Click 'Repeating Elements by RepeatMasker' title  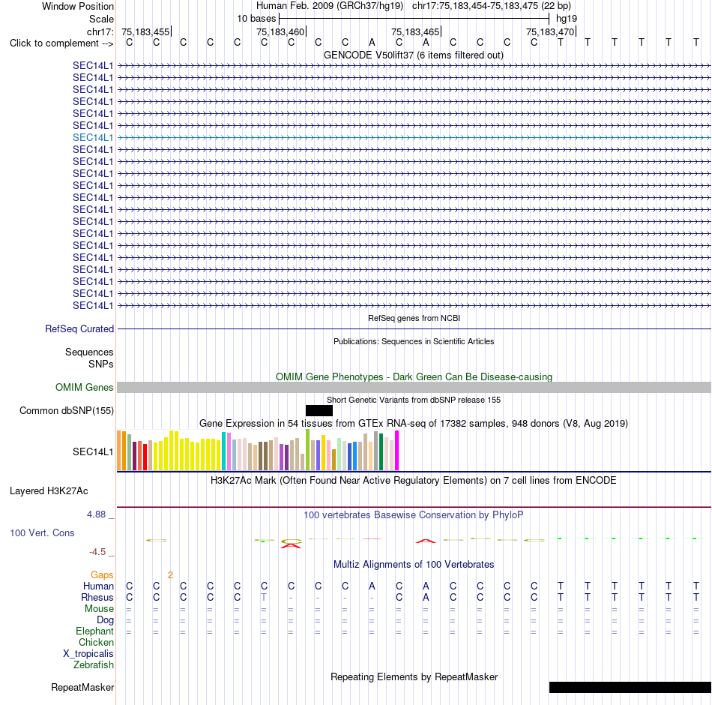[414, 676]
